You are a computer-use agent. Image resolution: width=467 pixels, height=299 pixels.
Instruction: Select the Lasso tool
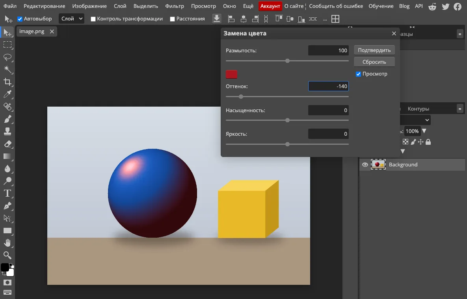click(x=7, y=57)
